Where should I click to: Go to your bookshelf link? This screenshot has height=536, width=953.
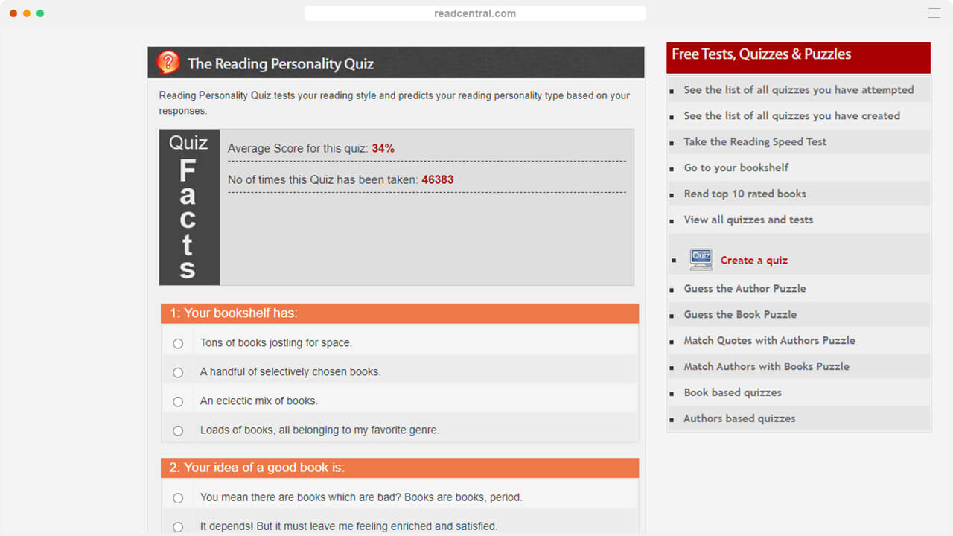click(x=736, y=168)
